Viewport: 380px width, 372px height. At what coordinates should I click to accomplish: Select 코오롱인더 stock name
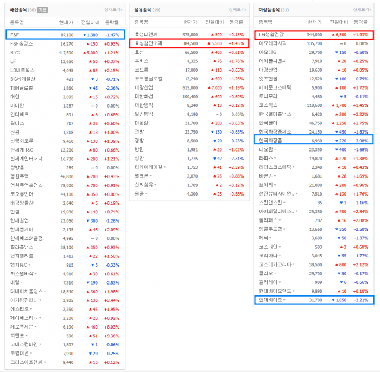[x=22, y=194]
